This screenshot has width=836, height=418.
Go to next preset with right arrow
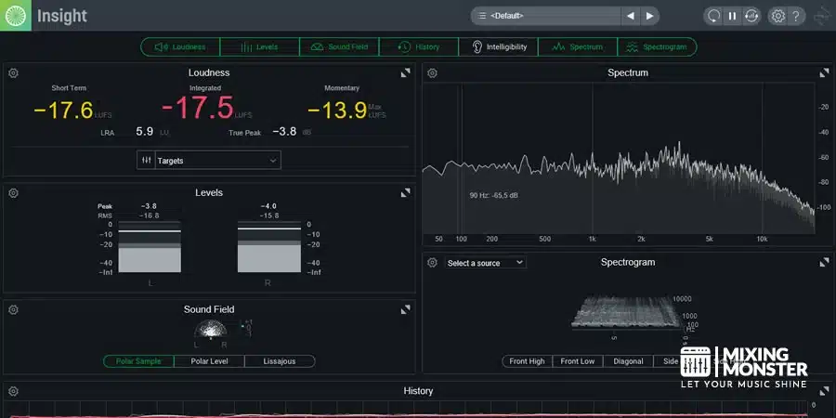(x=650, y=16)
